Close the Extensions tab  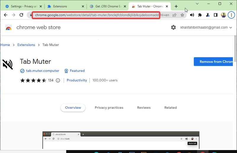pos(83,6)
